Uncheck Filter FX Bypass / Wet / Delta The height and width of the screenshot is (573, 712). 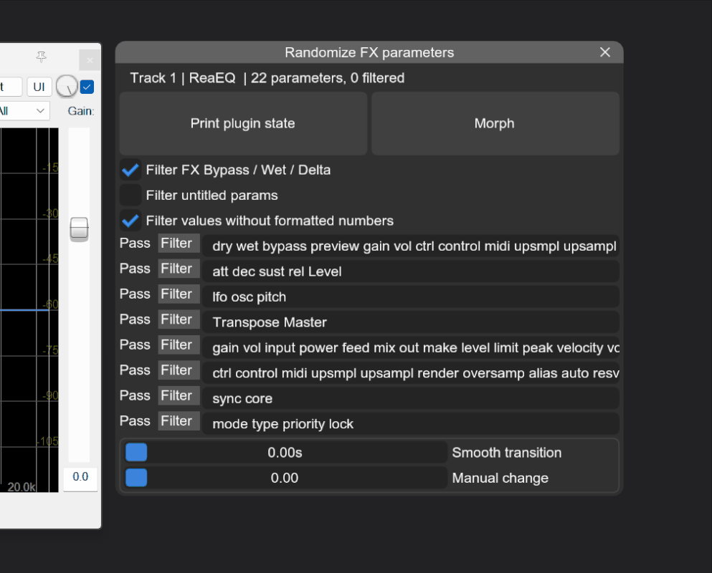coord(130,170)
